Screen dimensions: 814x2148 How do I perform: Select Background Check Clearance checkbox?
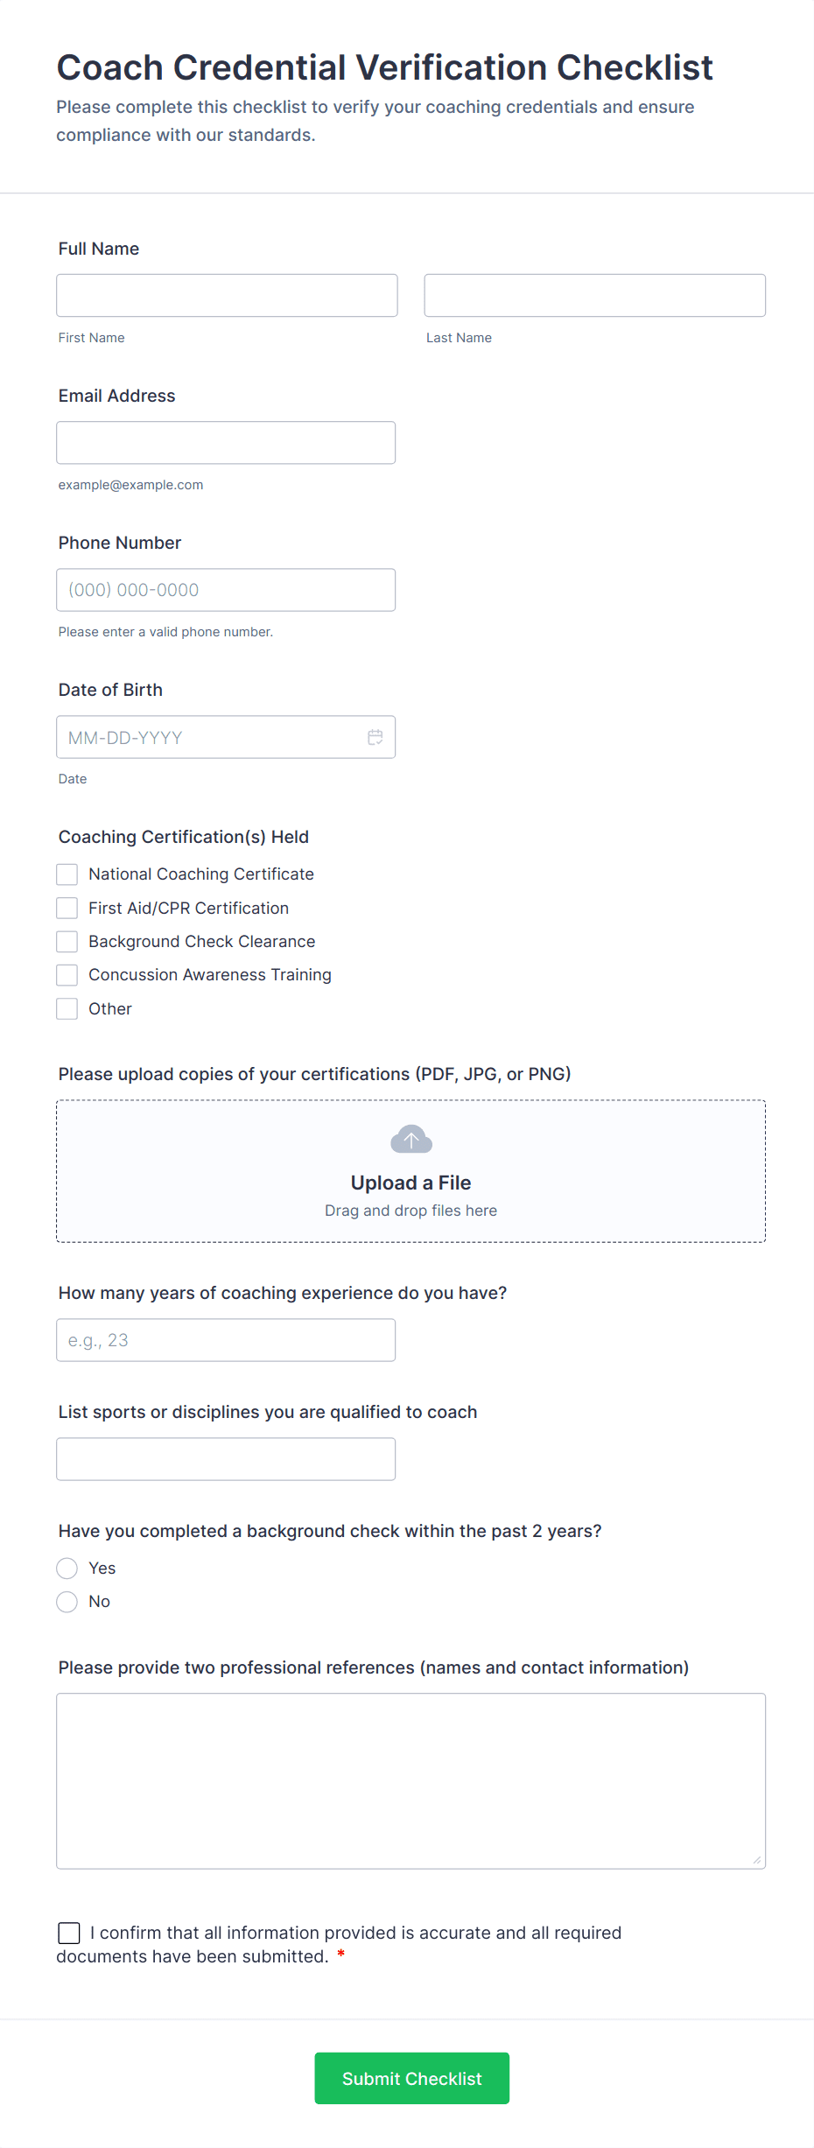67,942
